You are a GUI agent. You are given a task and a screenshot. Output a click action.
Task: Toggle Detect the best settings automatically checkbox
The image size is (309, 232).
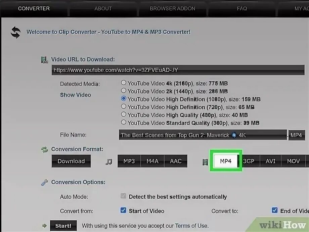click(x=123, y=196)
